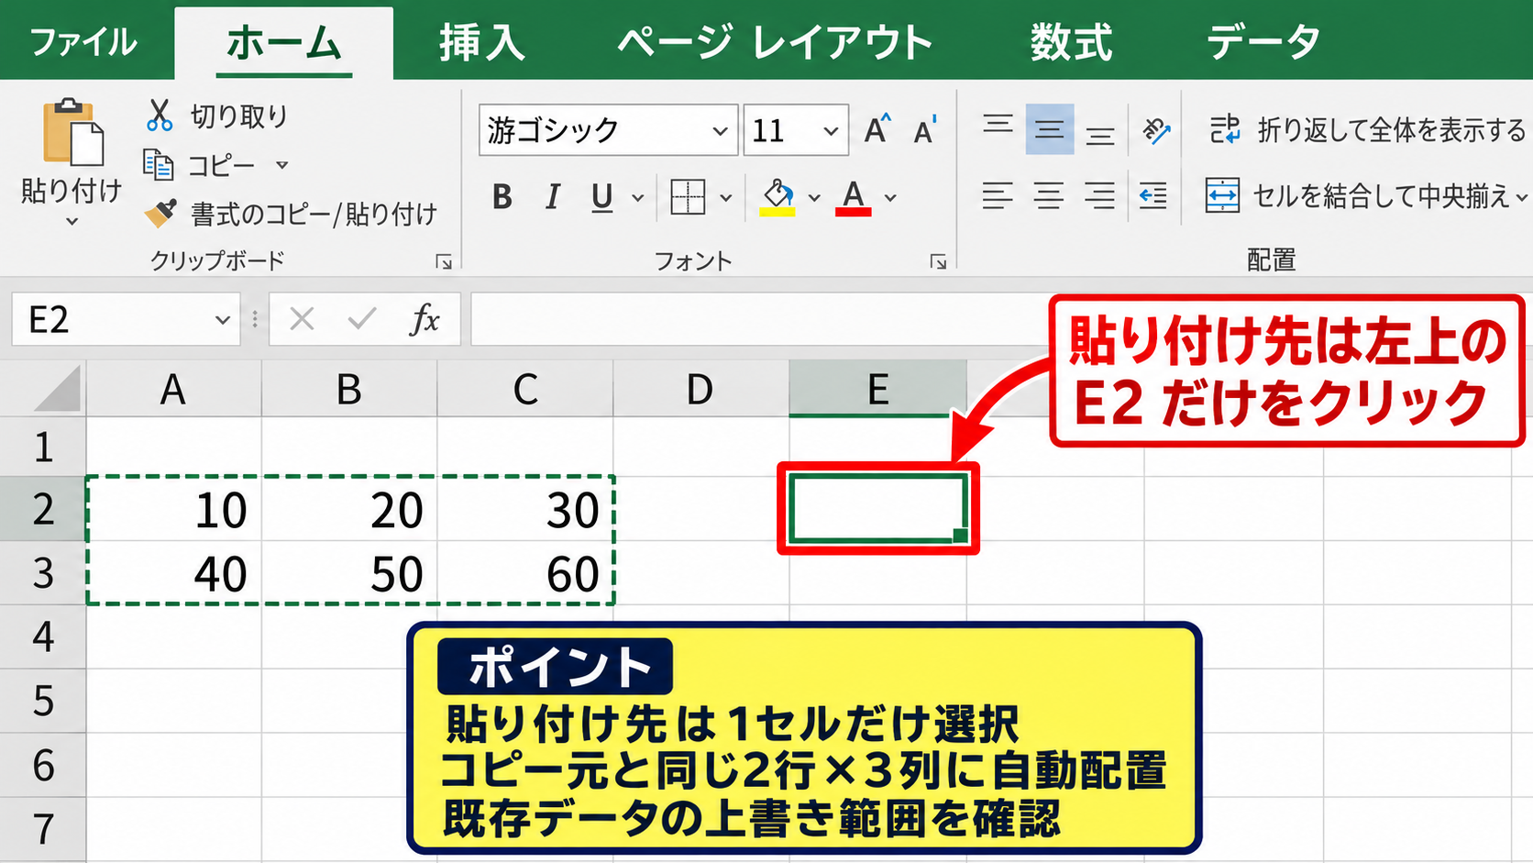
Task: Select Align Right icon
Action: click(x=1099, y=195)
